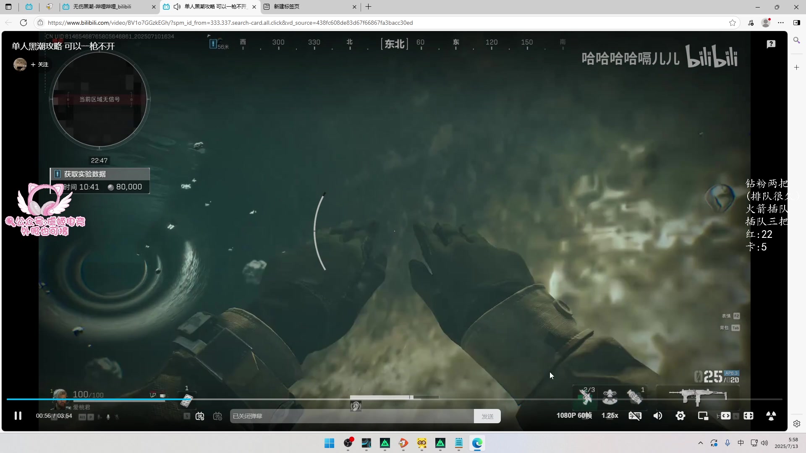Toggle the danmaku display switch
The width and height of the screenshot is (806, 453).
coord(200,416)
